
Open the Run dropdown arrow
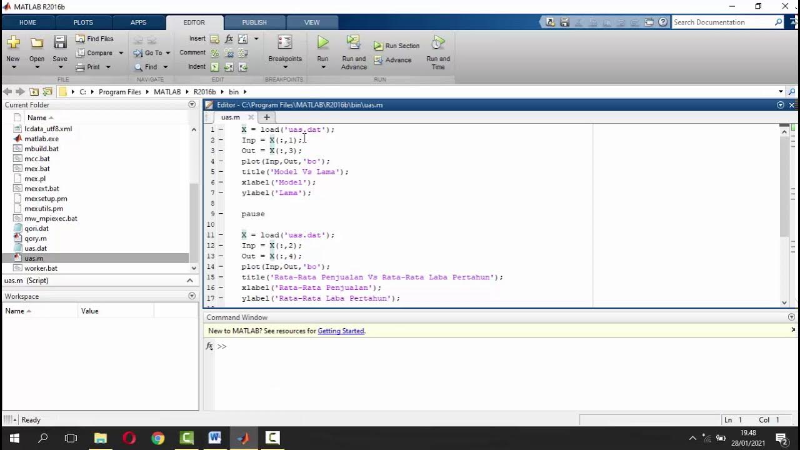322,67
